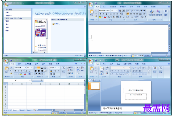
Task: Click Microsoft Office Online in the Access left pane
Action: tap(14, 18)
